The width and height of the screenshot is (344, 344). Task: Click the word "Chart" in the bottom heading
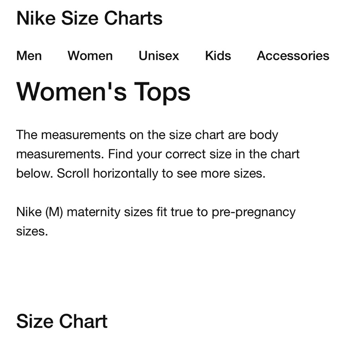click(x=84, y=321)
